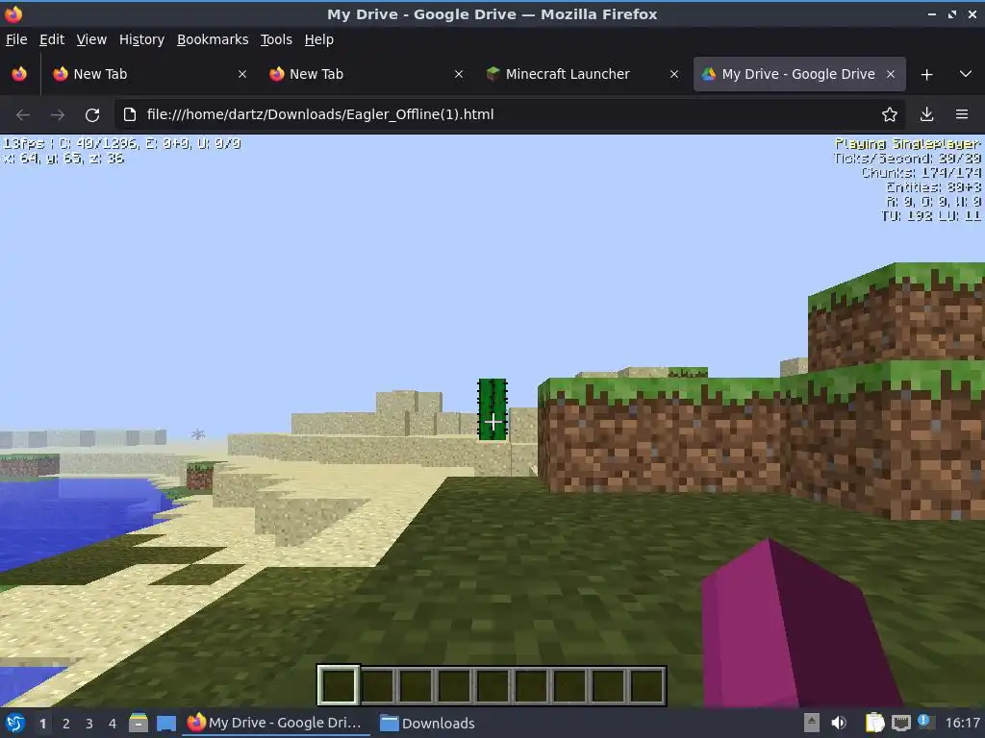Close the first New Tab
Image resolution: width=985 pixels, height=738 pixels.
242,74
